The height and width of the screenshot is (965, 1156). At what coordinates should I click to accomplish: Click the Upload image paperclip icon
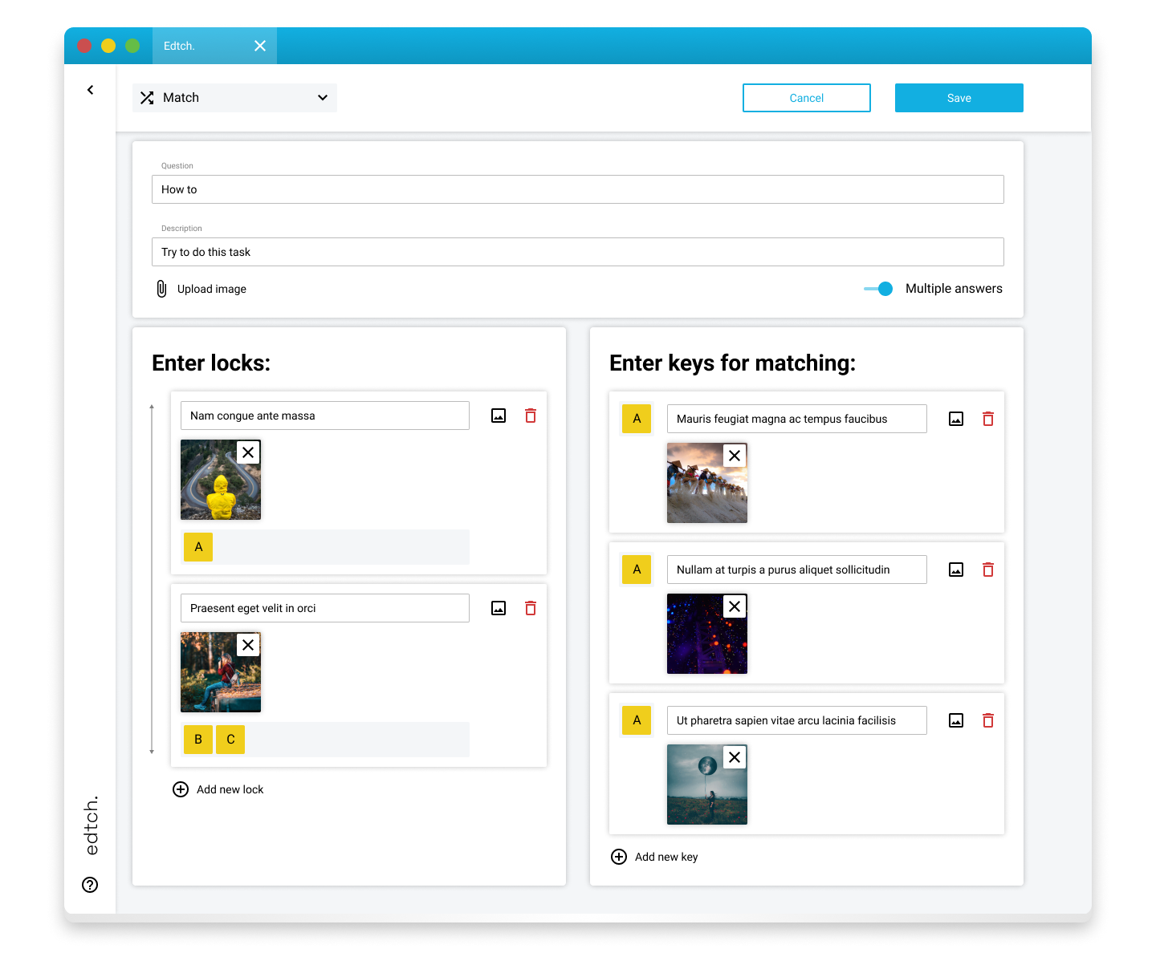[x=162, y=289]
